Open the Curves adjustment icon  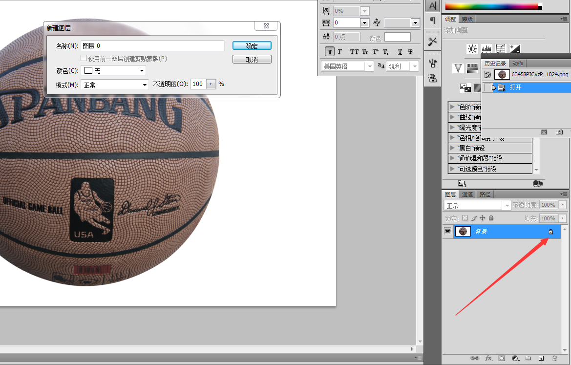click(501, 49)
